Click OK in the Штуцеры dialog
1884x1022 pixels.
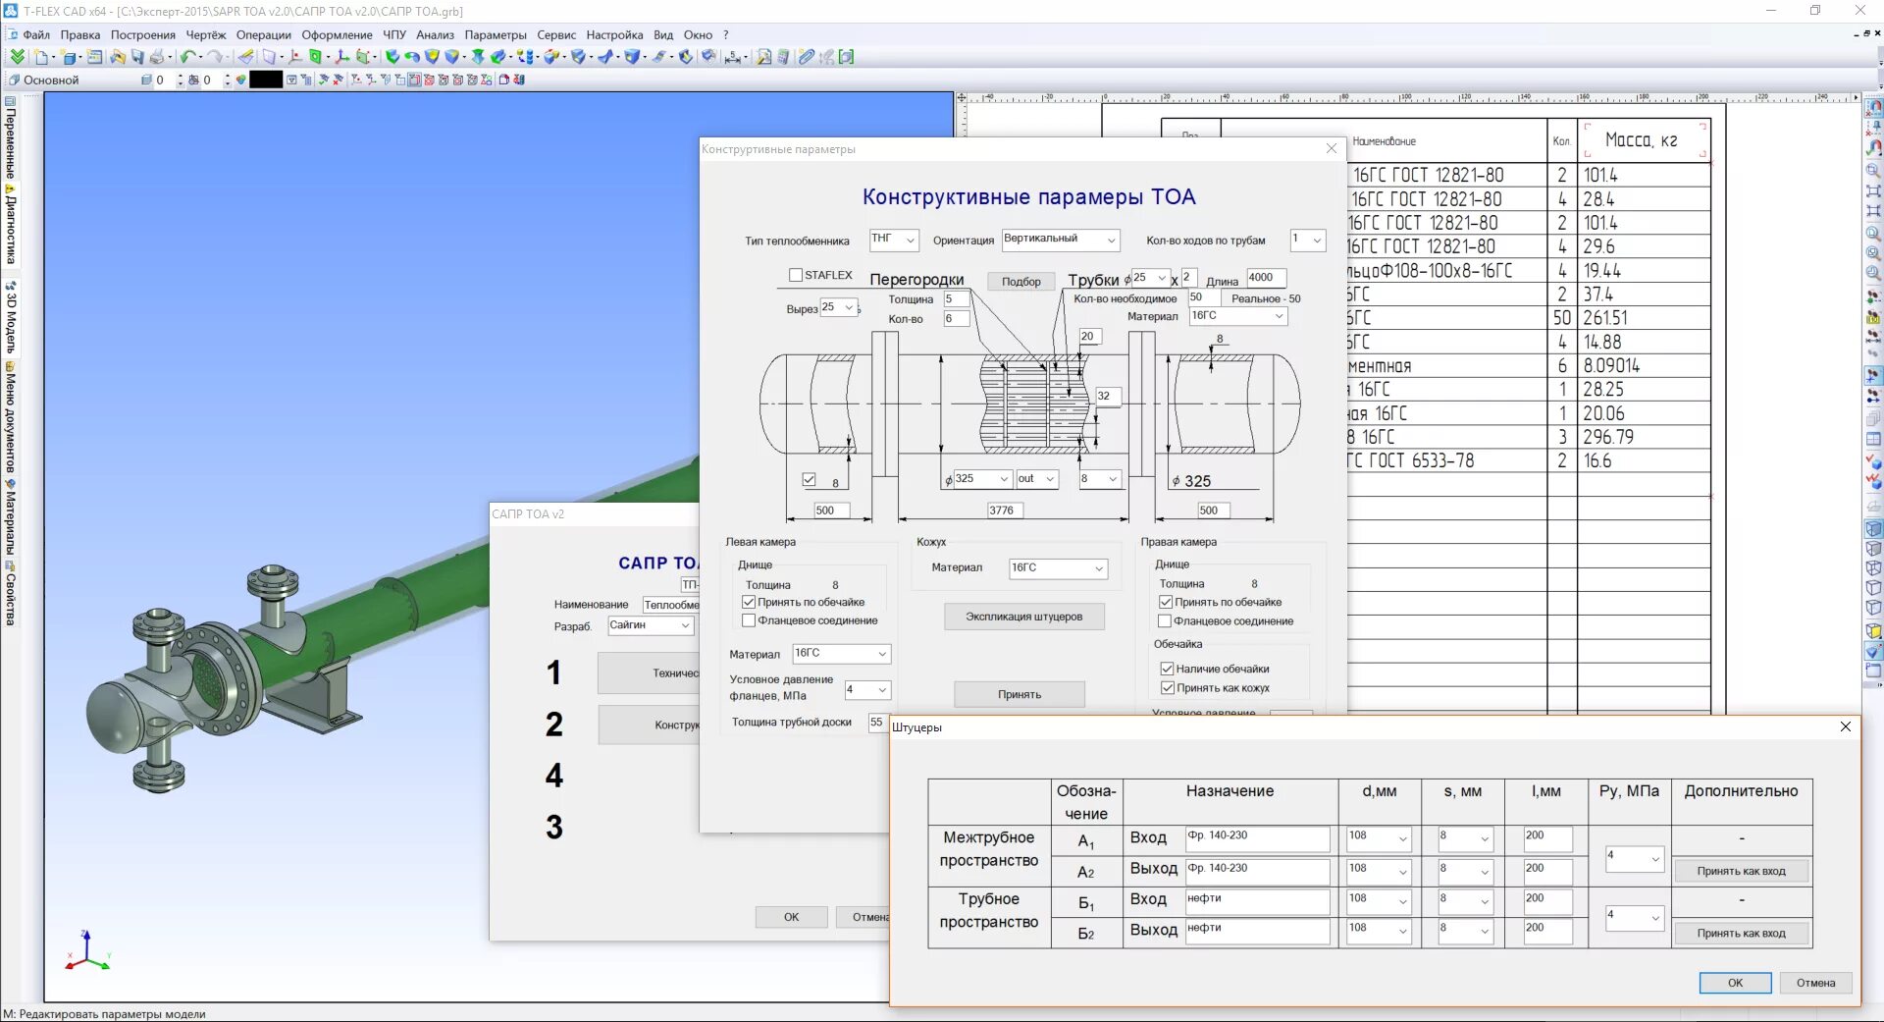point(1735,983)
